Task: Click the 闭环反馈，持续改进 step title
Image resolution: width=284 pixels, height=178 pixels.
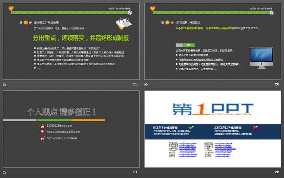Action: [x=188, y=23]
